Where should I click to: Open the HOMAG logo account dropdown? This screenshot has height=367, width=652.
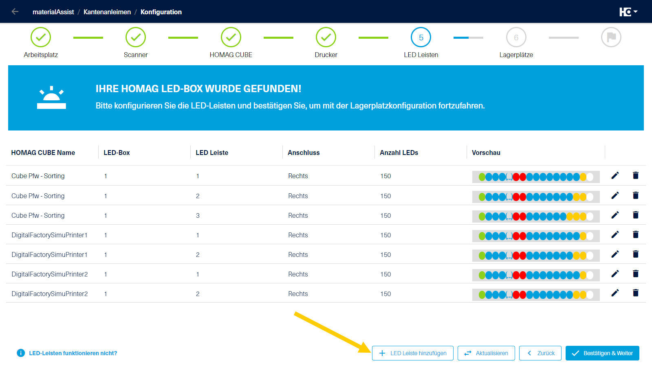628,12
